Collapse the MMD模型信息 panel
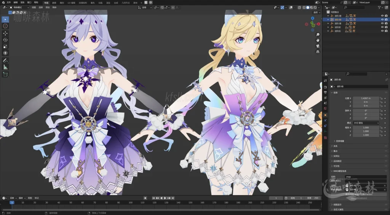The height and width of the screenshot is (215, 390). [x=358, y=171]
